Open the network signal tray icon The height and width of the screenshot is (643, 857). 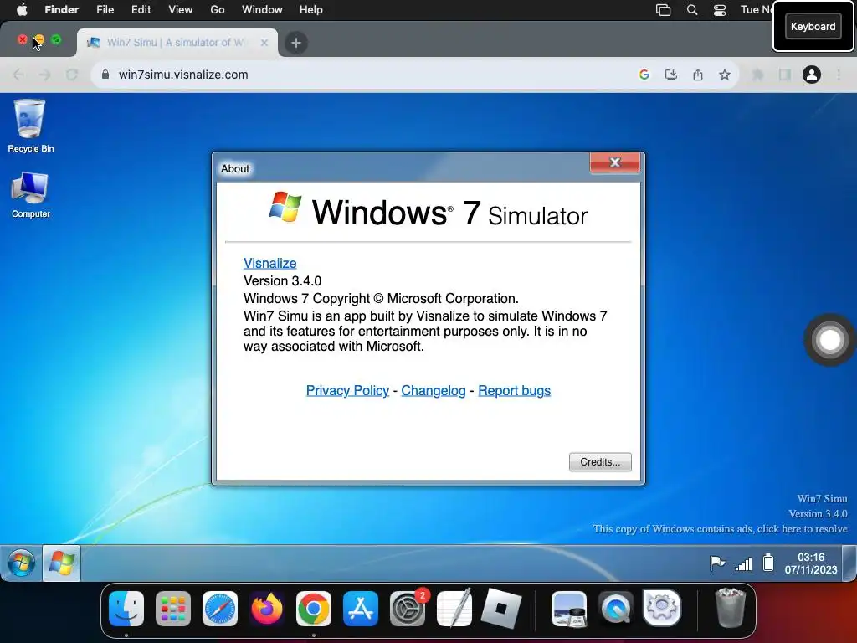pos(743,563)
